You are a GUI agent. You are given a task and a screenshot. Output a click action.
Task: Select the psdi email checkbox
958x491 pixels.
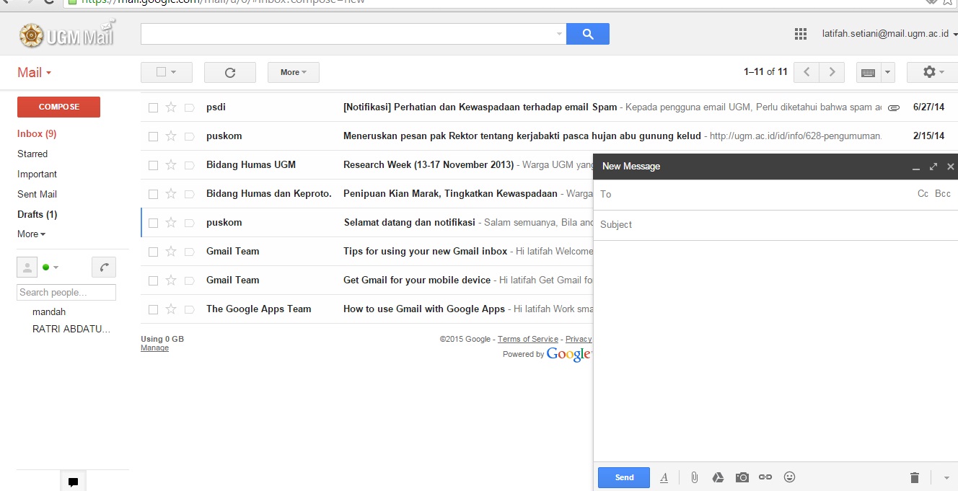click(153, 107)
